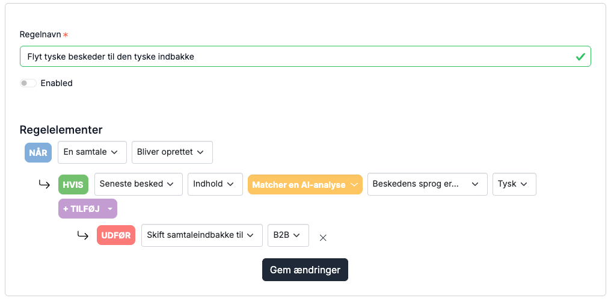
Task: Select a different language than Tysk
Action: [x=514, y=184]
